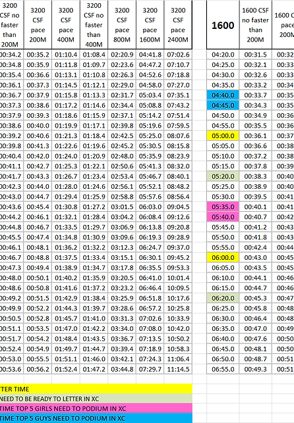Select the blue 04:45.0 cell

[x=223, y=105]
